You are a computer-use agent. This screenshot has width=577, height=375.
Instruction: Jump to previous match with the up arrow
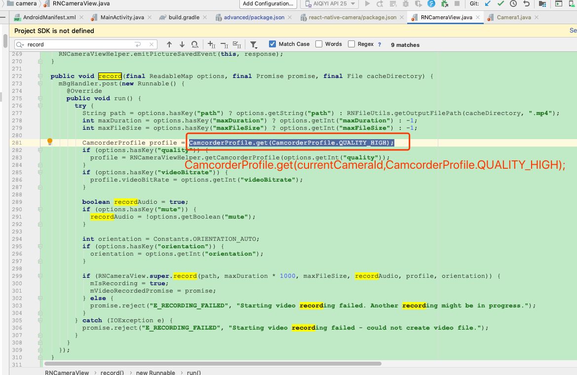tap(169, 44)
